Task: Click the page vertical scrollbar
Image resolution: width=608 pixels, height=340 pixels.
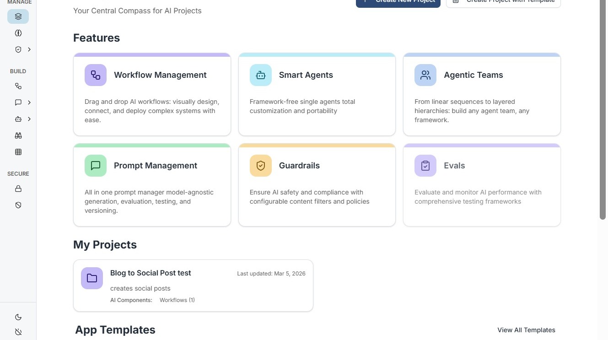Action: [603, 110]
